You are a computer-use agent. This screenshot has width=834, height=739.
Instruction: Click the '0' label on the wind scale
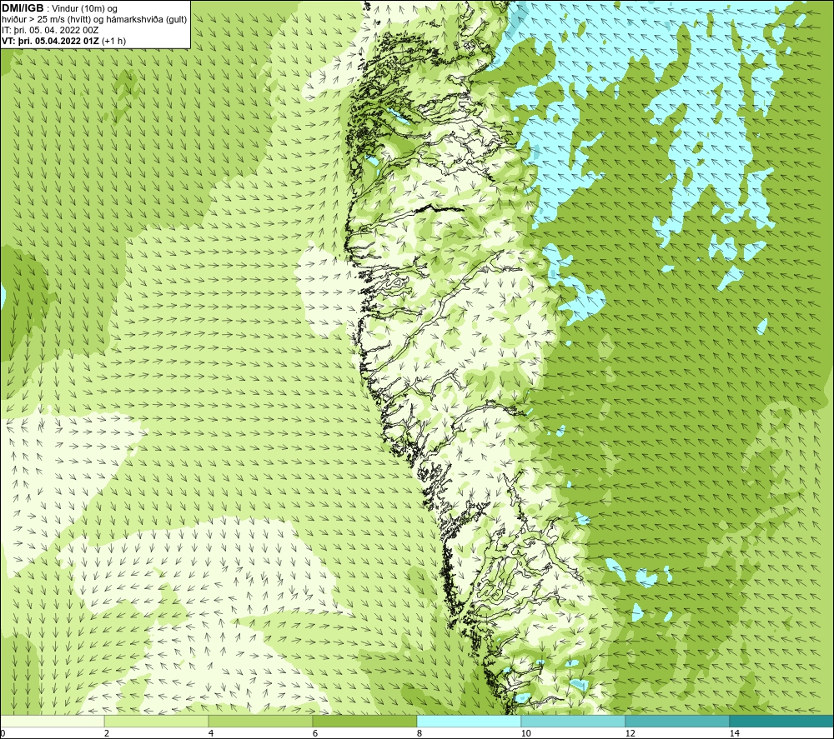pyautogui.click(x=3, y=734)
